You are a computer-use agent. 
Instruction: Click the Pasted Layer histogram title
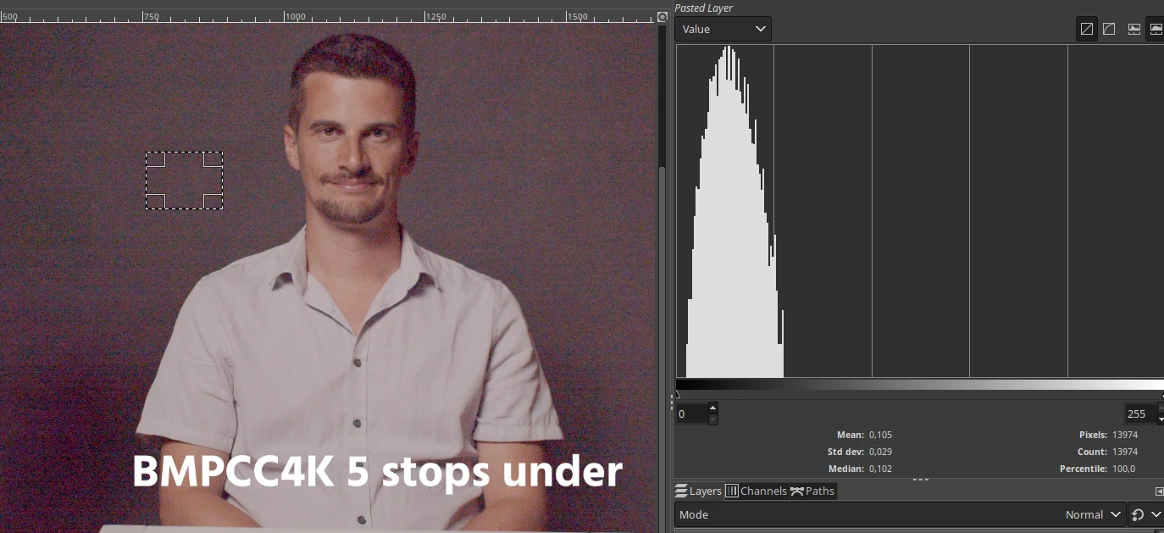tap(704, 8)
